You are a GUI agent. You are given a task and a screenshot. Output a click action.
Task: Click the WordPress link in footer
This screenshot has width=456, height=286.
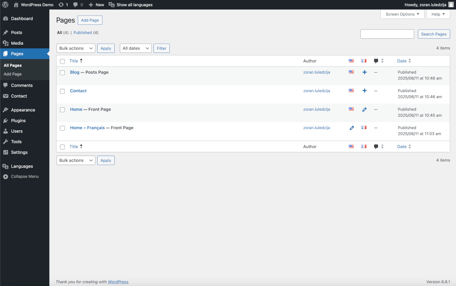tap(118, 282)
